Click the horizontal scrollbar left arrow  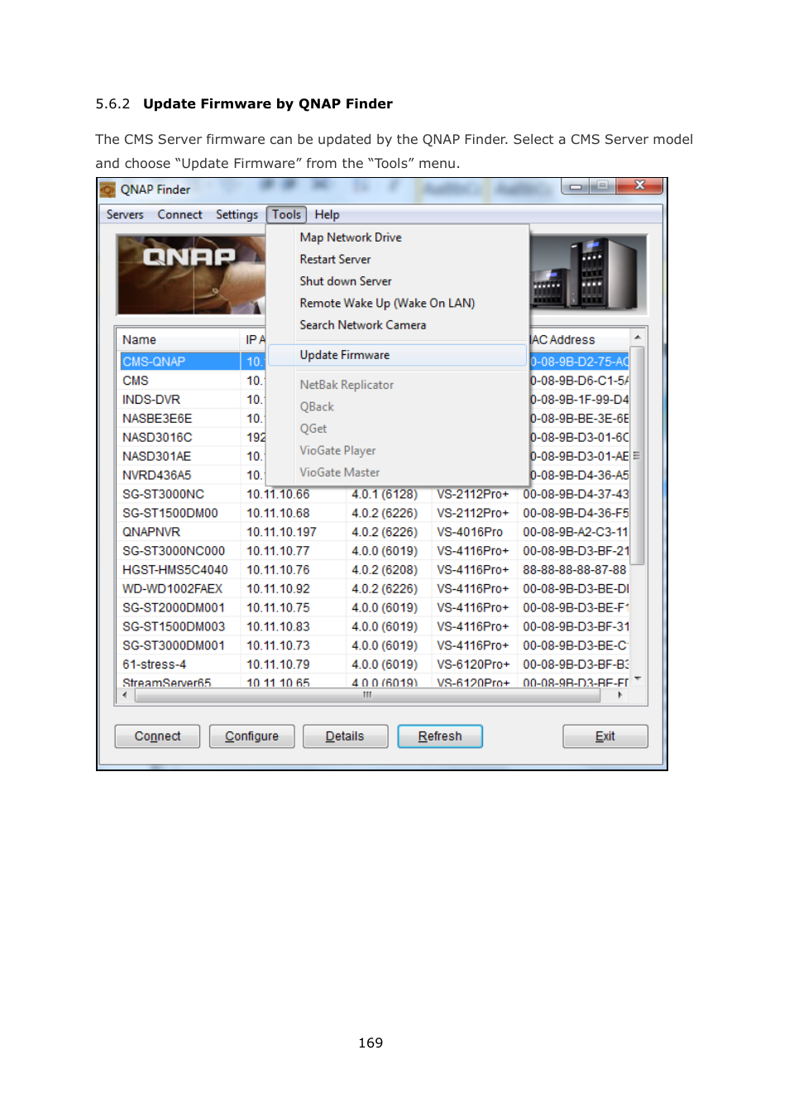click(x=125, y=695)
